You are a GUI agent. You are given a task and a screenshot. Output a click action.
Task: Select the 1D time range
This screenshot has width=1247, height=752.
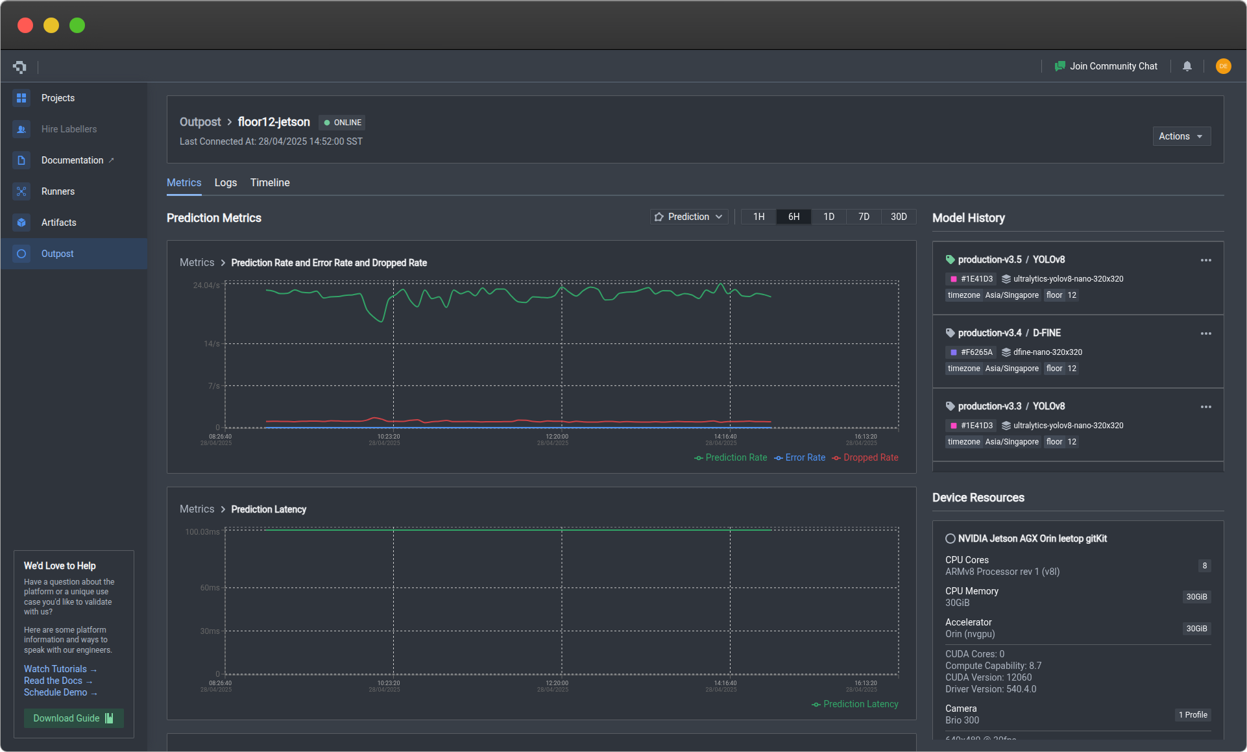(x=829, y=217)
